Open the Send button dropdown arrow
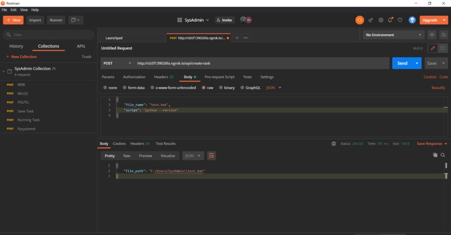The width and height of the screenshot is (451, 235). [x=417, y=63]
